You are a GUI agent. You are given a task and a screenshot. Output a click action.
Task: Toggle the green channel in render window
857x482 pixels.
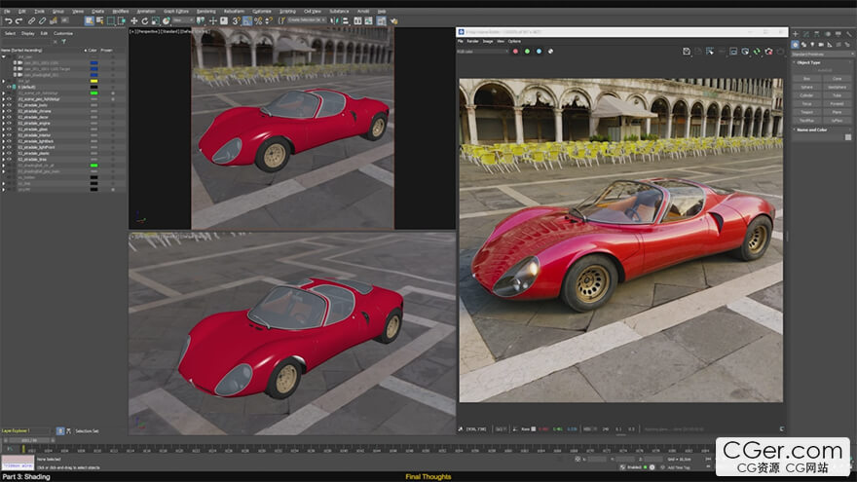(x=527, y=51)
